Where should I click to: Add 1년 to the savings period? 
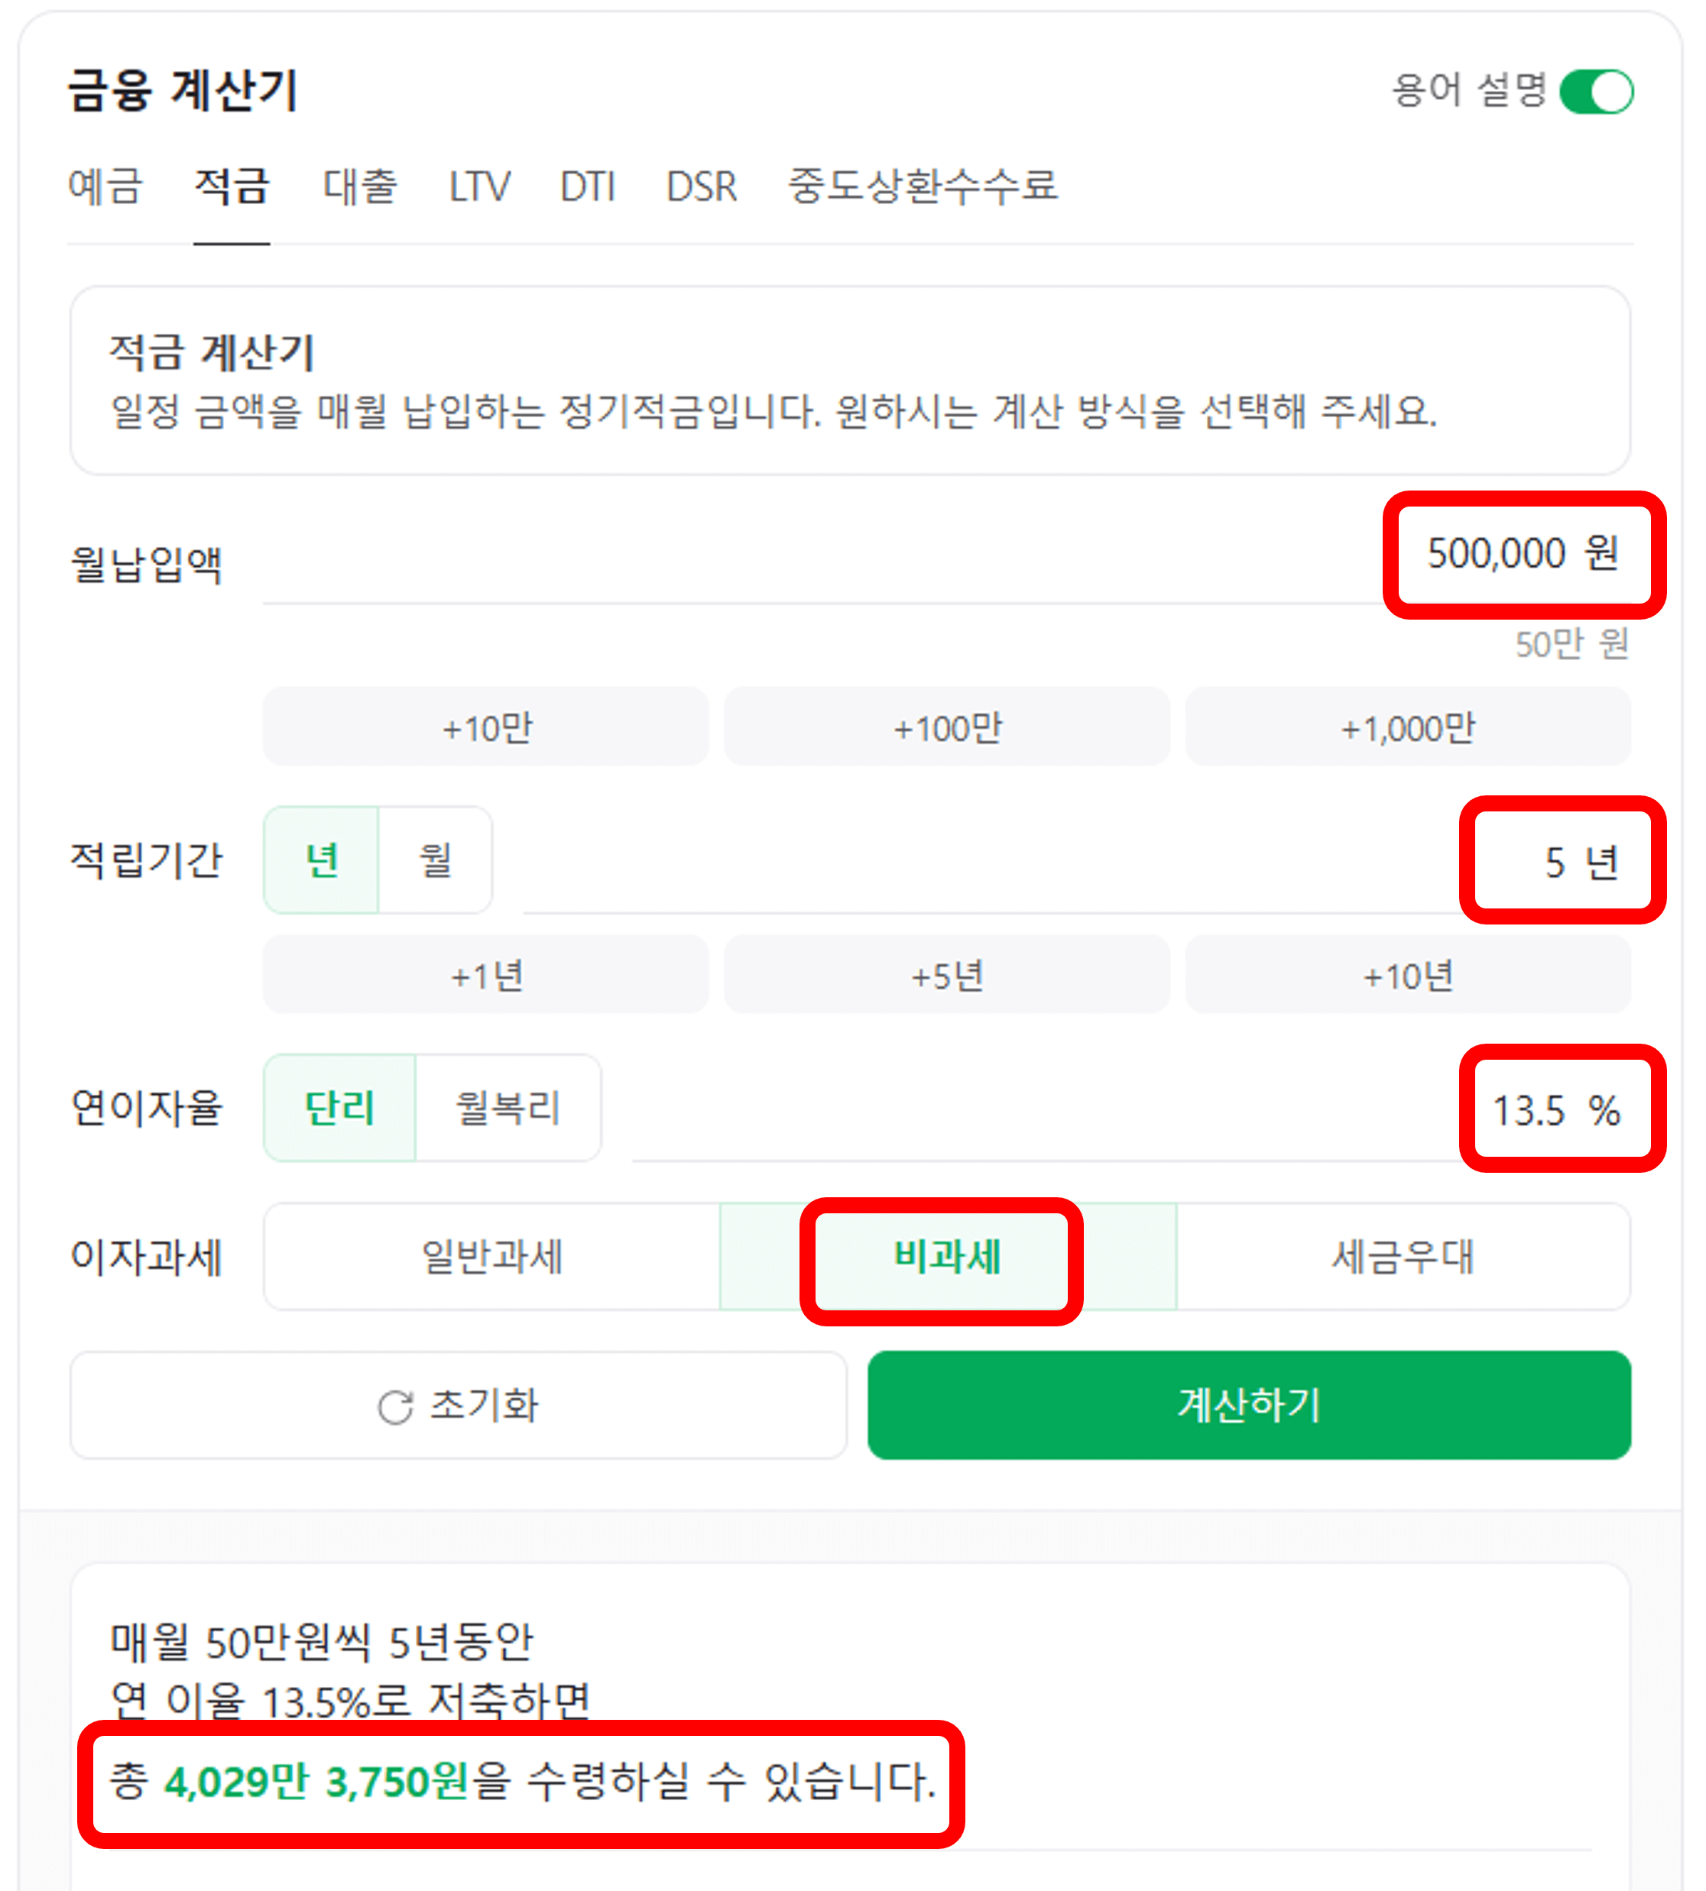tap(485, 975)
